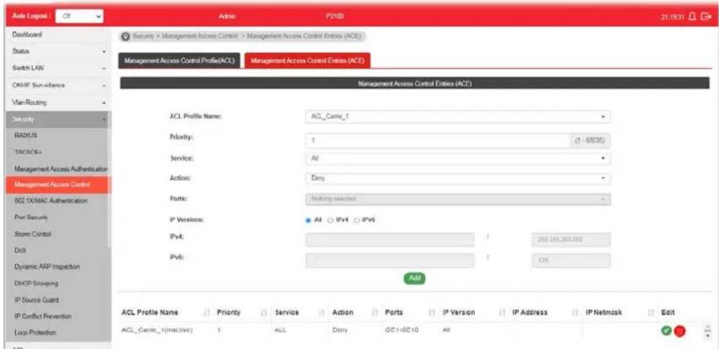This screenshot has width=719, height=349.
Task: Open Dynamic ARP Inspection page
Action: (47, 267)
